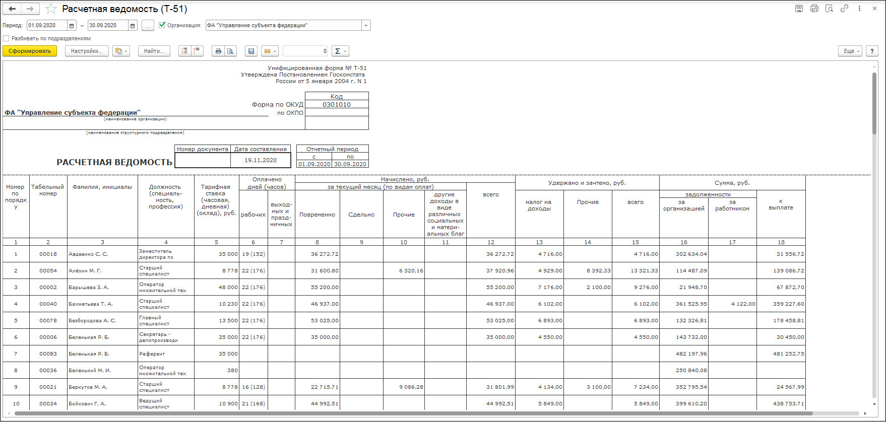Open the Еще menu
Image resolution: width=886 pixels, height=422 pixels.
[x=851, y=51]
